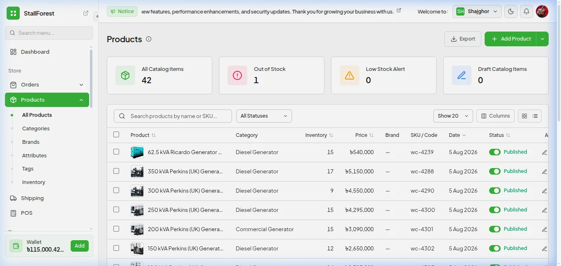Edit the 350 kVA Perkins row pencil
Viewport: 561px width, 266px height.
(x=545, y=172)
